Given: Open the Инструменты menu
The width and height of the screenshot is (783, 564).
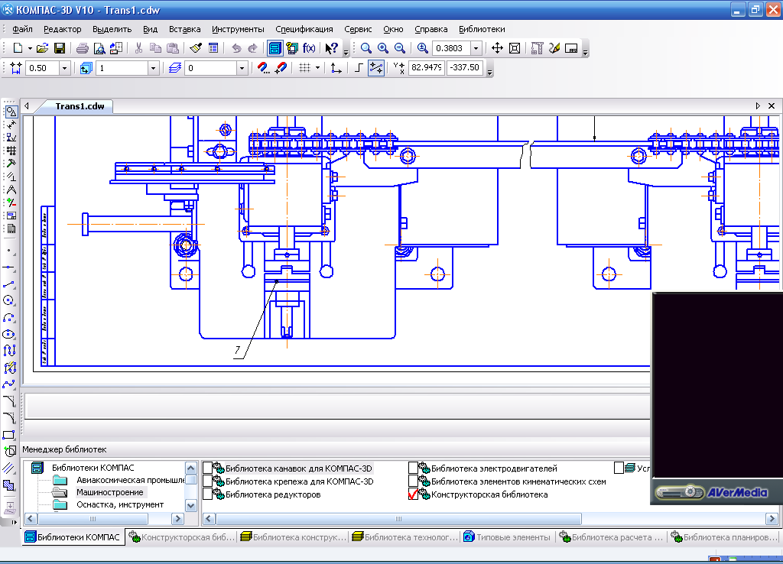Looking at the screenshot, I should [x=238, y=29].
